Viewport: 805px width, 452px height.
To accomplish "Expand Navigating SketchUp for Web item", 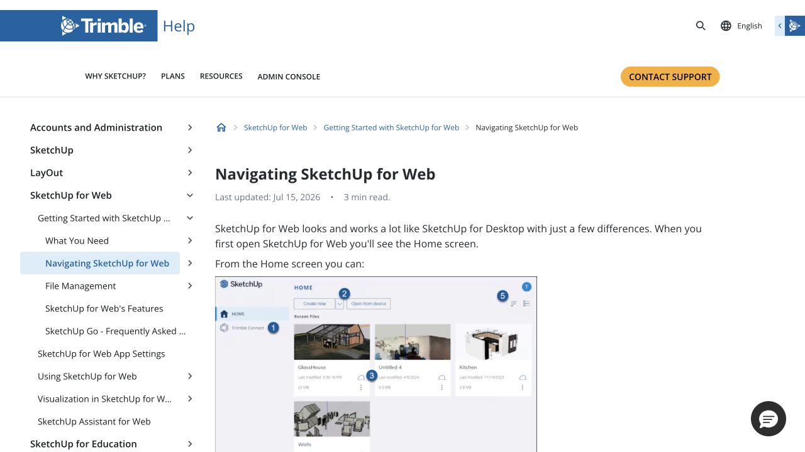I will pyautogui.click(x=190, y=263).
